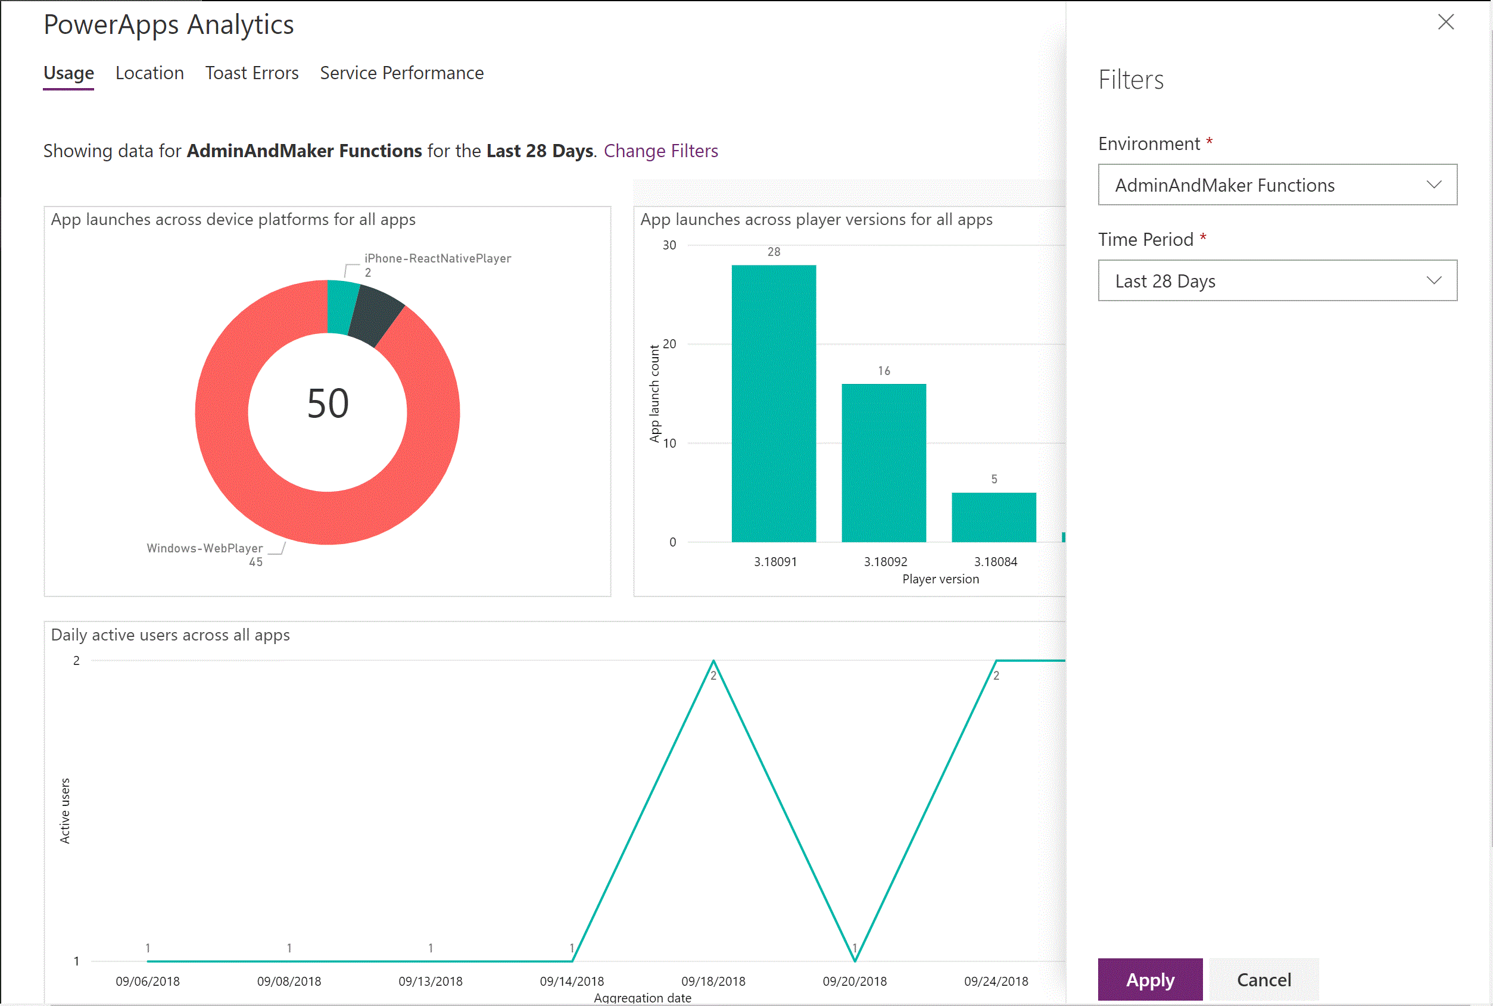Screen dimensions: 1493x1006
Task: Click the 3.18091 player version bar
Action: click(x=774, y=404)
